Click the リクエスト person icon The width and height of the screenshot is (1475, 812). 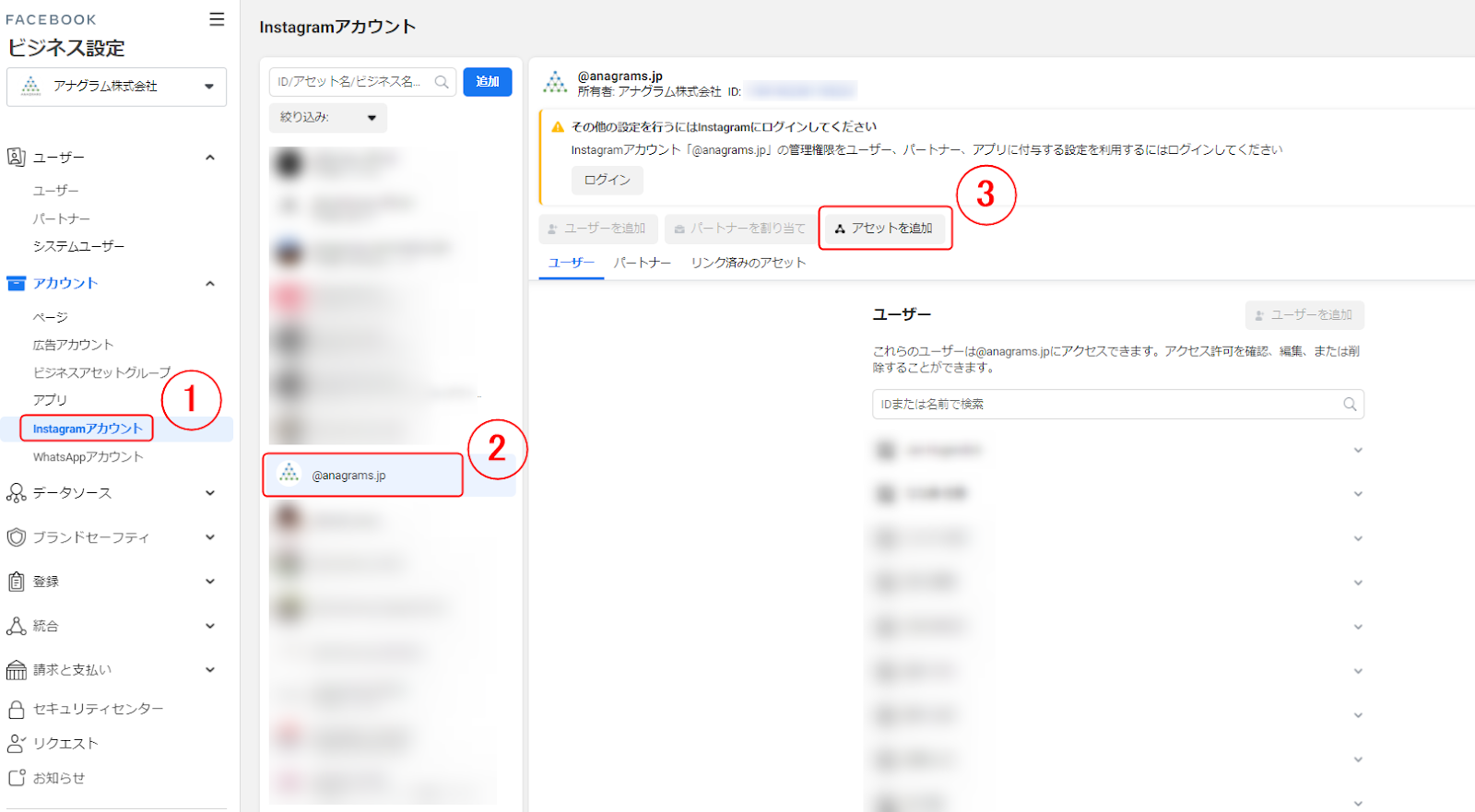click(16, 744)
